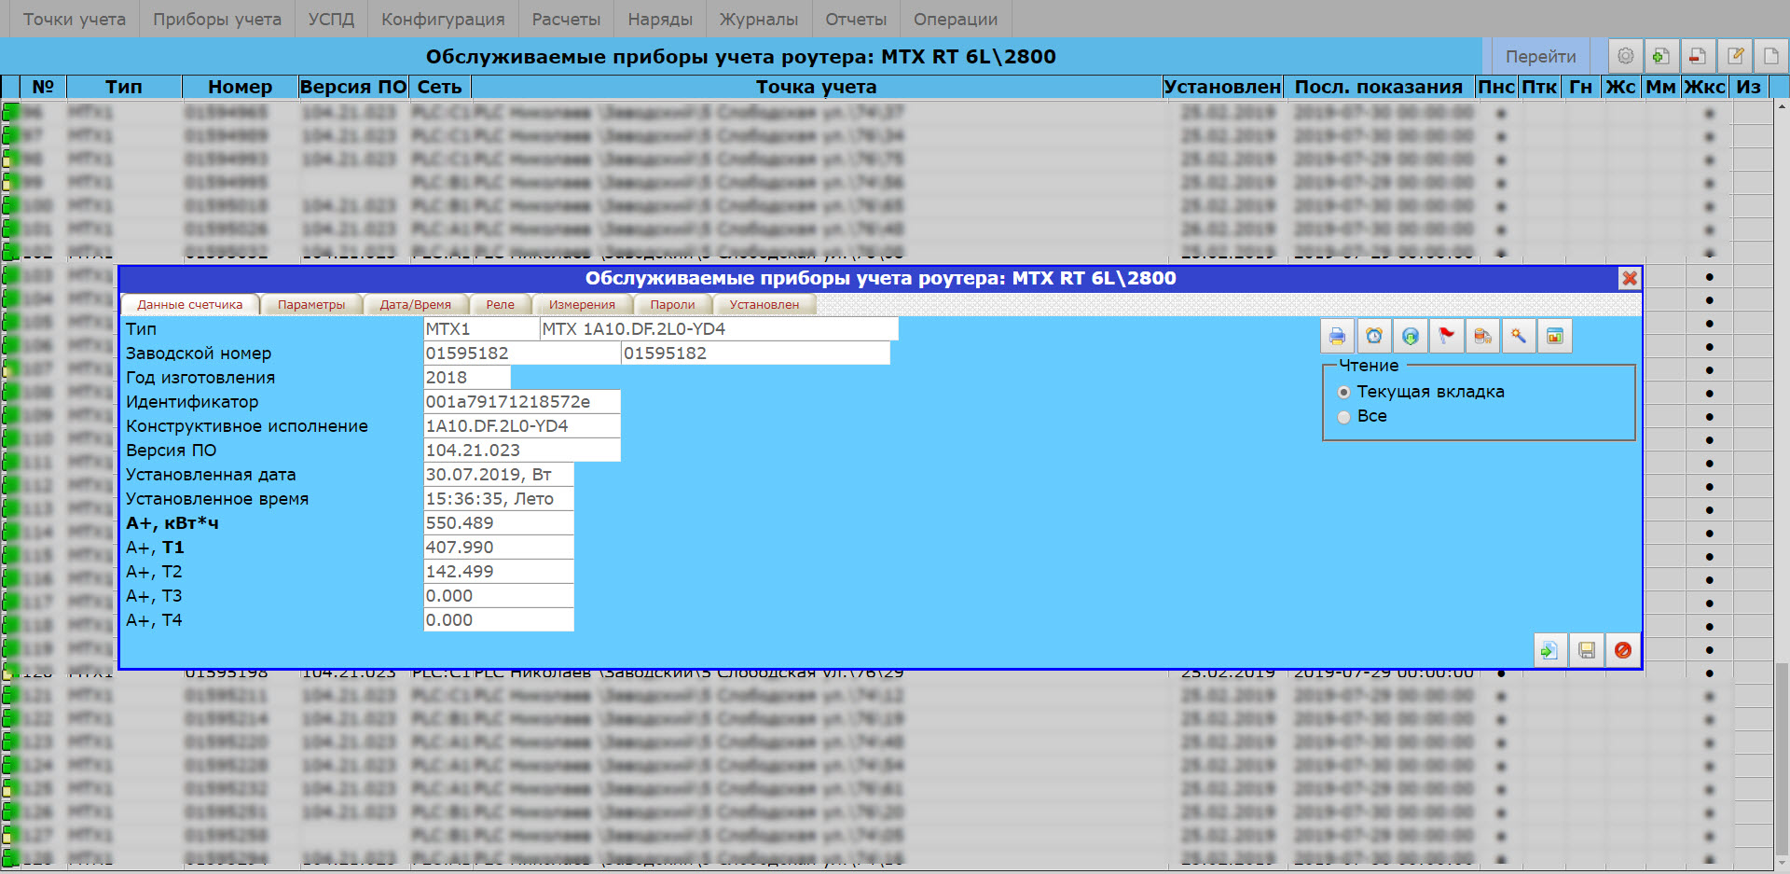Click the model field 'MTX 1A10.DF.2L0-YD4'

(x=719, y=329)
